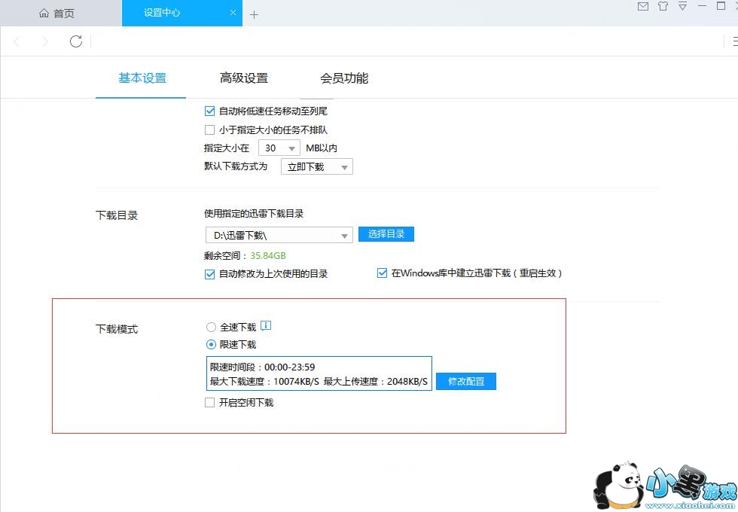Uncheck 自动修改为上次使用的目录
738x512 pixels.
pyautogui.click(x=210, y=274)
